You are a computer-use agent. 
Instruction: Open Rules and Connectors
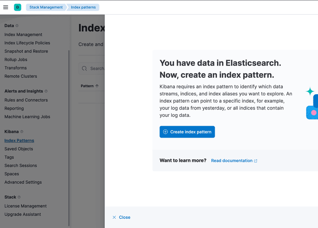coord(26,100)
